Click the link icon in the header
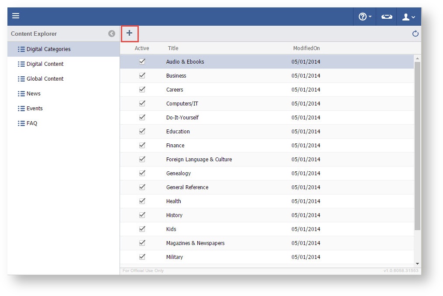Screen dimensions: 443x296 coord(386,17)
